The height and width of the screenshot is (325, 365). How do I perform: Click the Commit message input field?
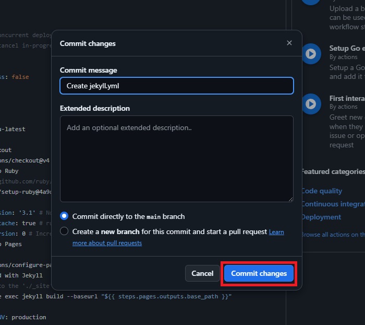click(176, 86)
